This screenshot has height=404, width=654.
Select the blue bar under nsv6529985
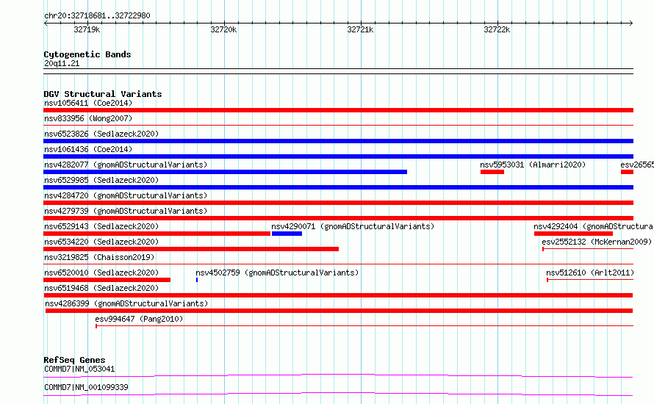tap(338, 187)
